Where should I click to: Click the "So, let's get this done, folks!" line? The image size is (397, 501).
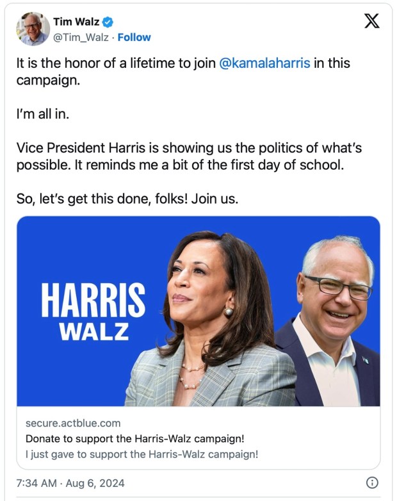(x=127, y=199)
